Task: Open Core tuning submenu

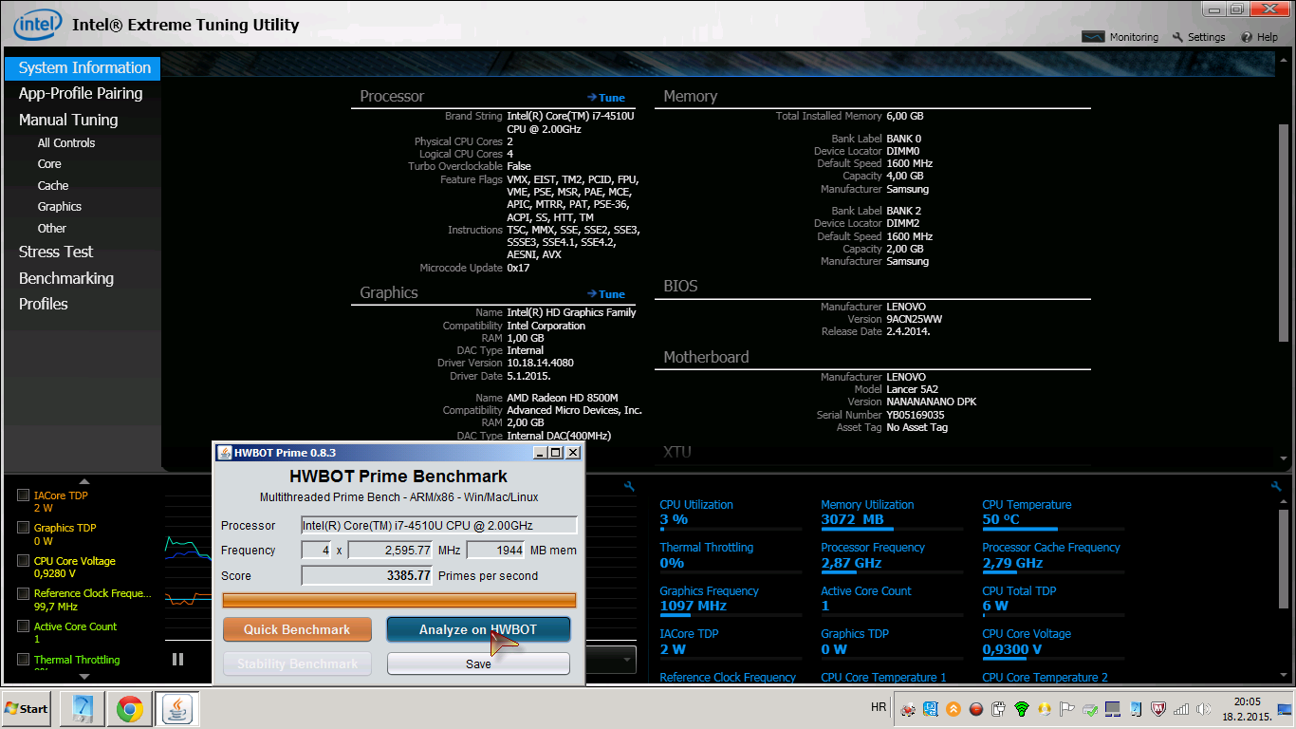Action: [x=49, y=164]
